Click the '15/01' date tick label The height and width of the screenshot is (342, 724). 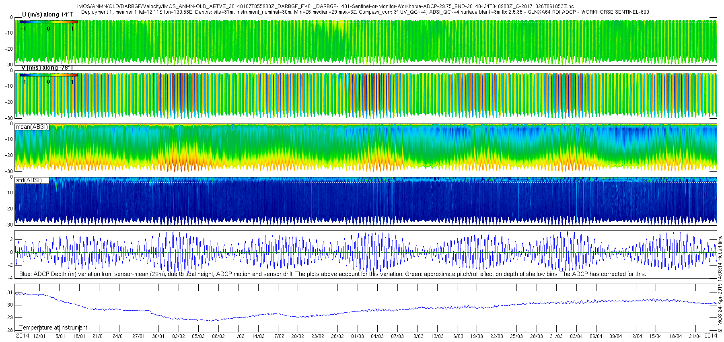point(59,336)
